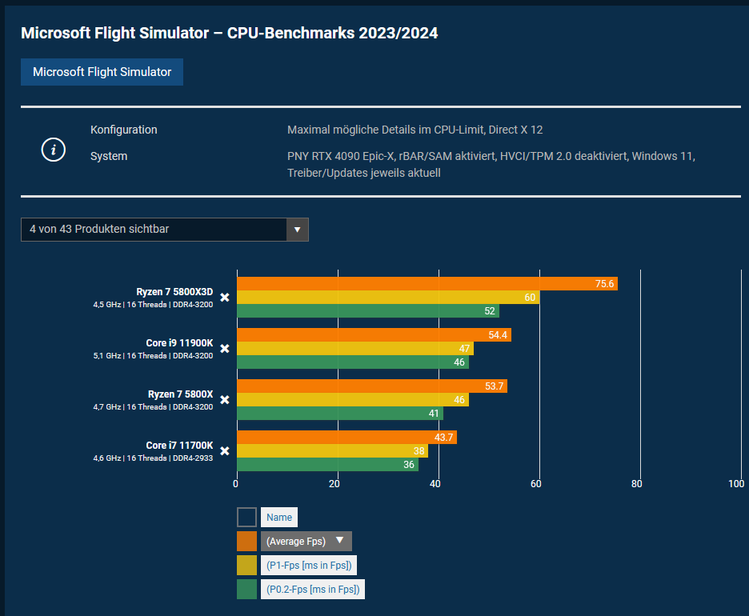Click the 11700K green bar value 36
This screenshot has width=749, height=616.
click(x=328, y=464)
